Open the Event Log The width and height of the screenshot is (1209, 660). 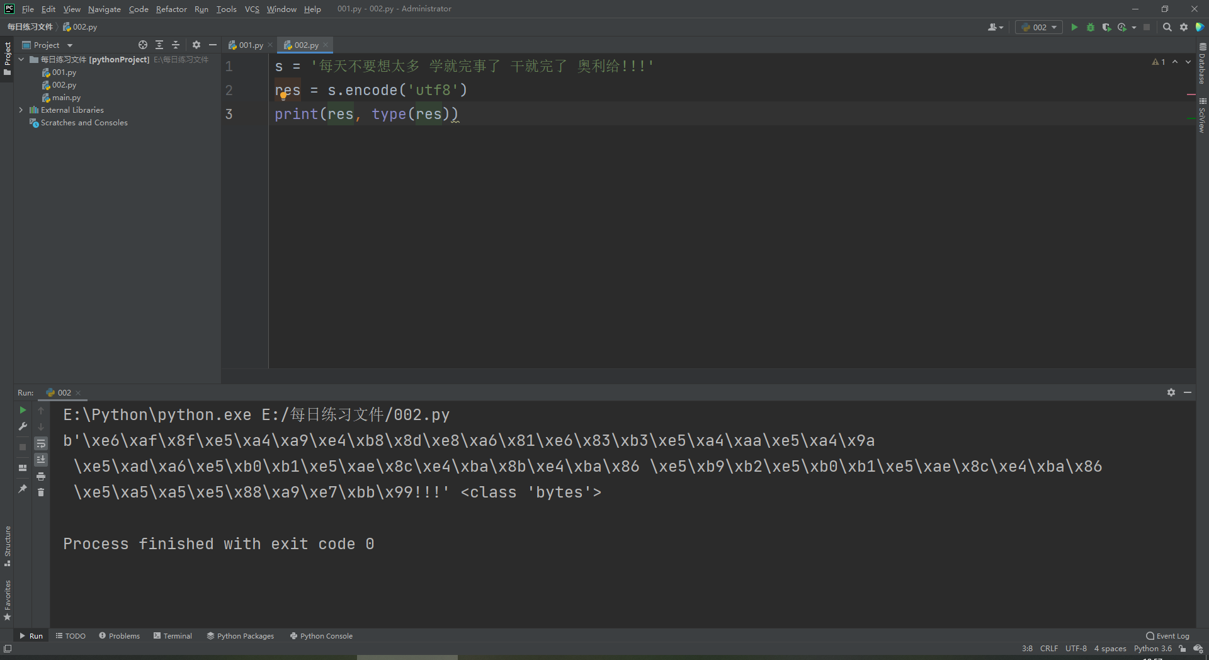tap(1167, 636)
